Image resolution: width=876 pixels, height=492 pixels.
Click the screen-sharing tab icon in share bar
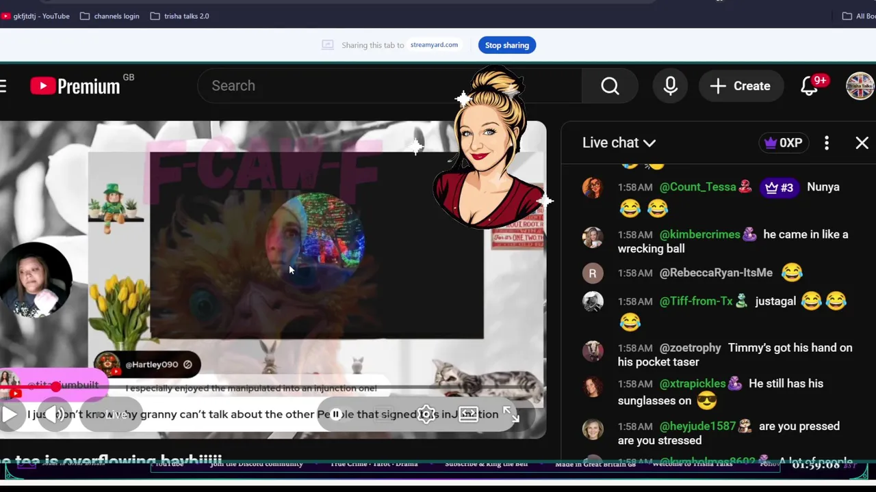[x=328, y=45]
